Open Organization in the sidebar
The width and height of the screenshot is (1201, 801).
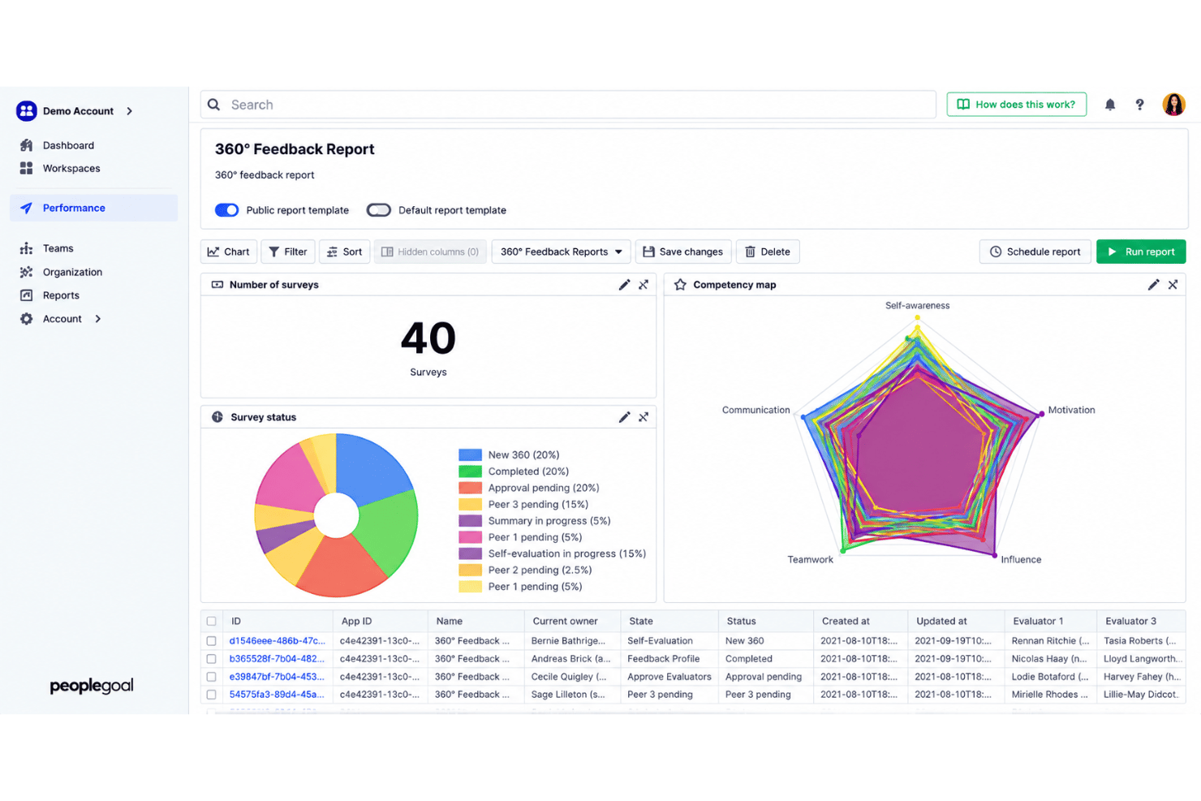72,272
